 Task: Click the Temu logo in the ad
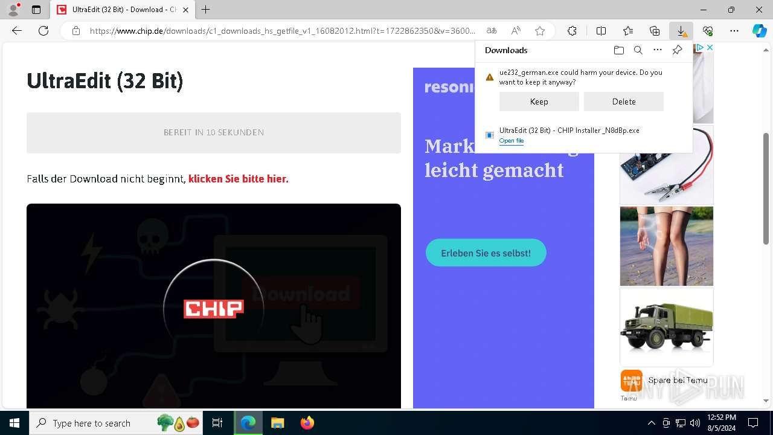631,381
